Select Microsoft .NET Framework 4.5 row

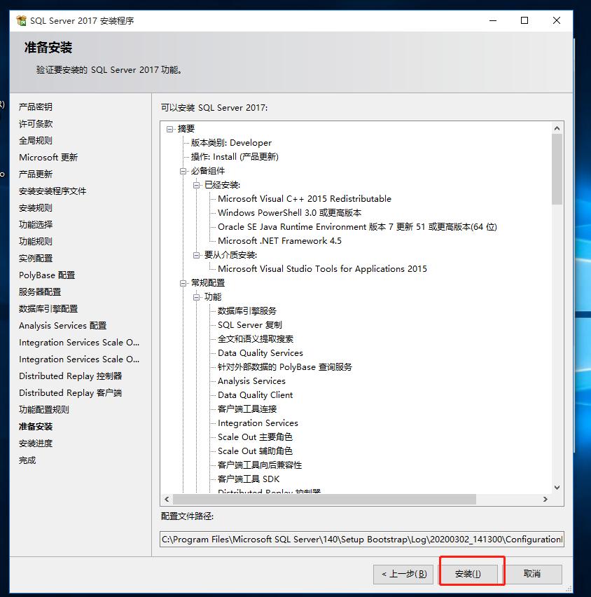[279, 241]
